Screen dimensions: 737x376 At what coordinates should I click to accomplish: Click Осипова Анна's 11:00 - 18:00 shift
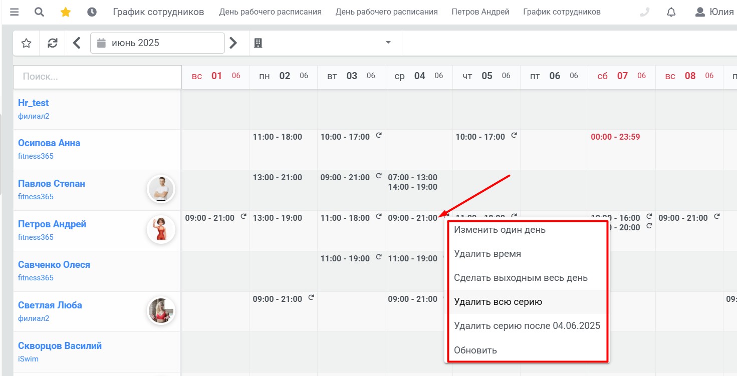(278, 137)
